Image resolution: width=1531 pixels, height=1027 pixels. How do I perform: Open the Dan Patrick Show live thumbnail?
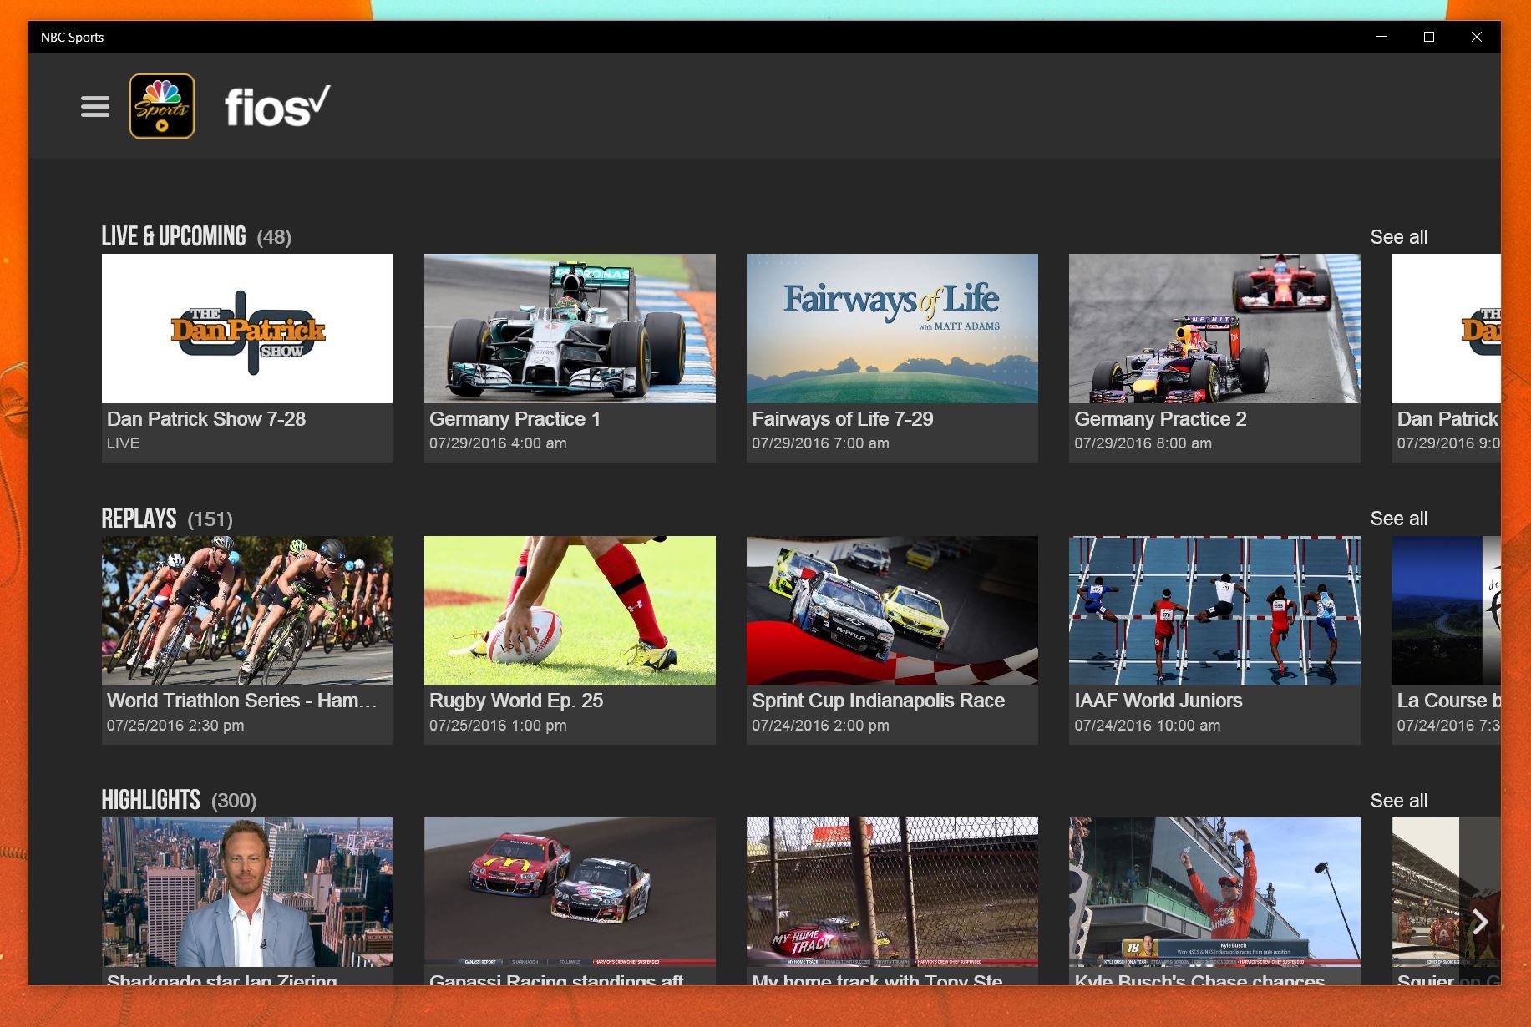tap(246, 328)
